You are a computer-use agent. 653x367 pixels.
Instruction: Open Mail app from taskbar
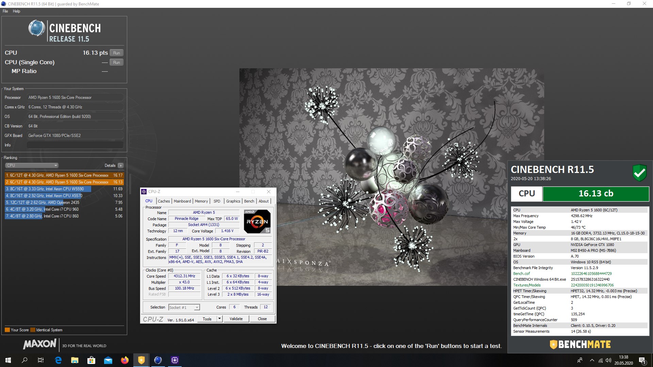(108, 360)
